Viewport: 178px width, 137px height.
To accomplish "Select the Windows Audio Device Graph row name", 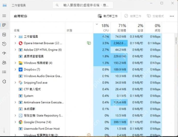I will click(x=43, y=76).
